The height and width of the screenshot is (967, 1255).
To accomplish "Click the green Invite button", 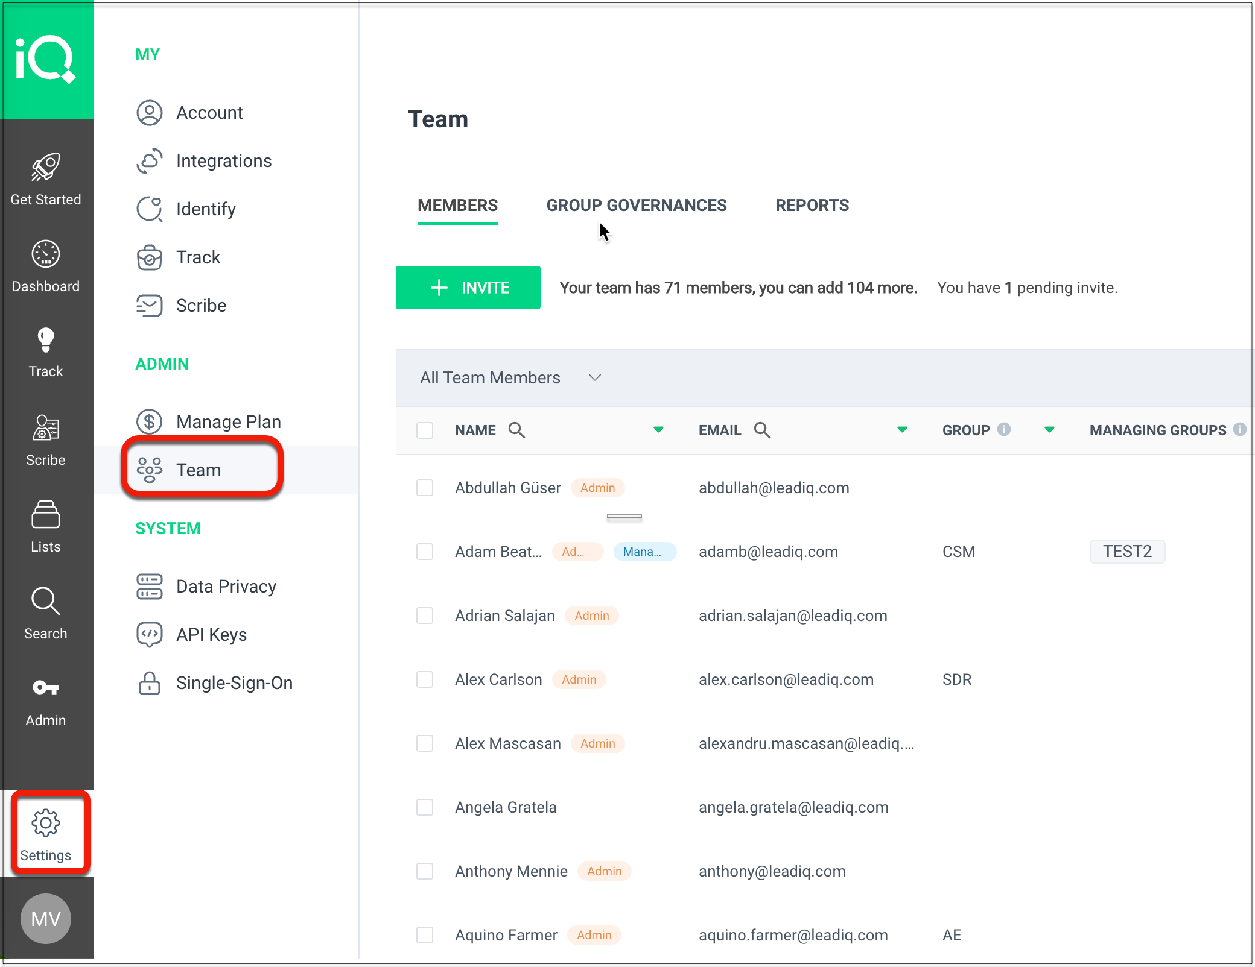I will (x=468, y=288).
